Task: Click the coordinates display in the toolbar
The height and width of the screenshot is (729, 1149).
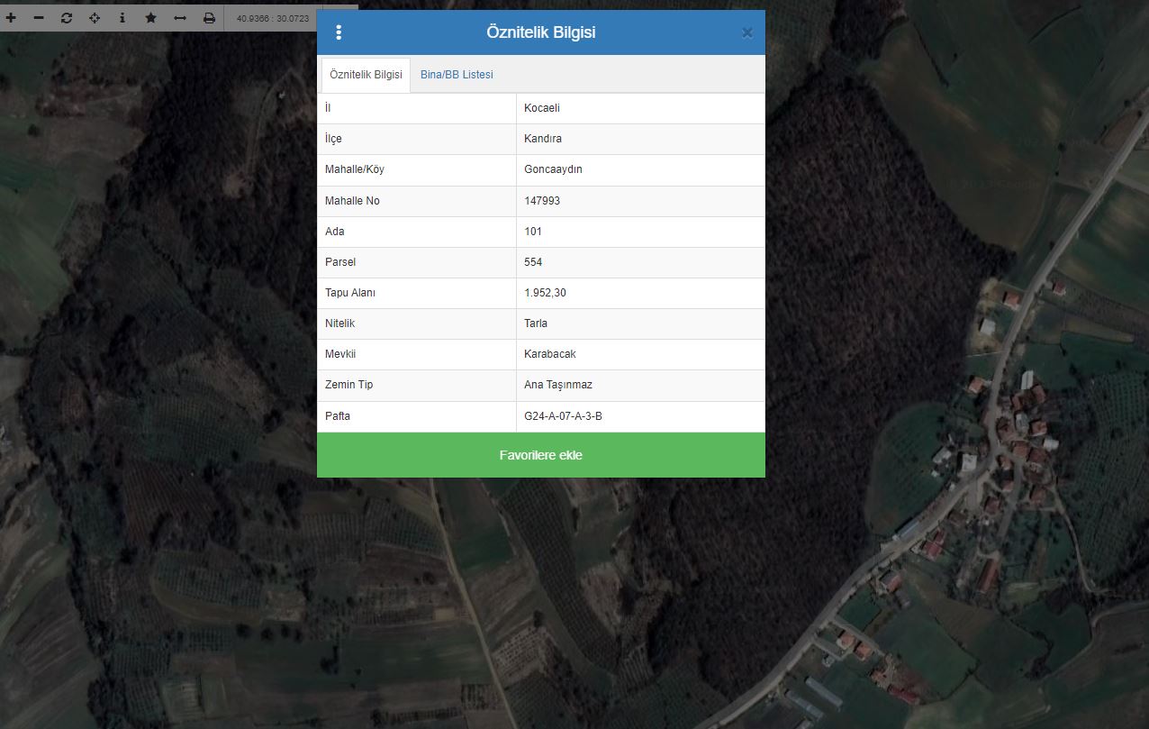Action: pyautogui.click(x=273, y=18)
